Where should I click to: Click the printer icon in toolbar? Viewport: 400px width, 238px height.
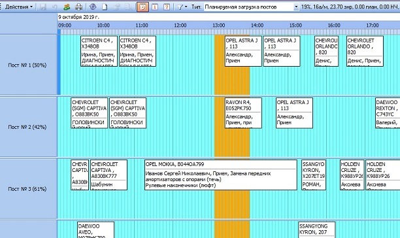tap(79, 7)
